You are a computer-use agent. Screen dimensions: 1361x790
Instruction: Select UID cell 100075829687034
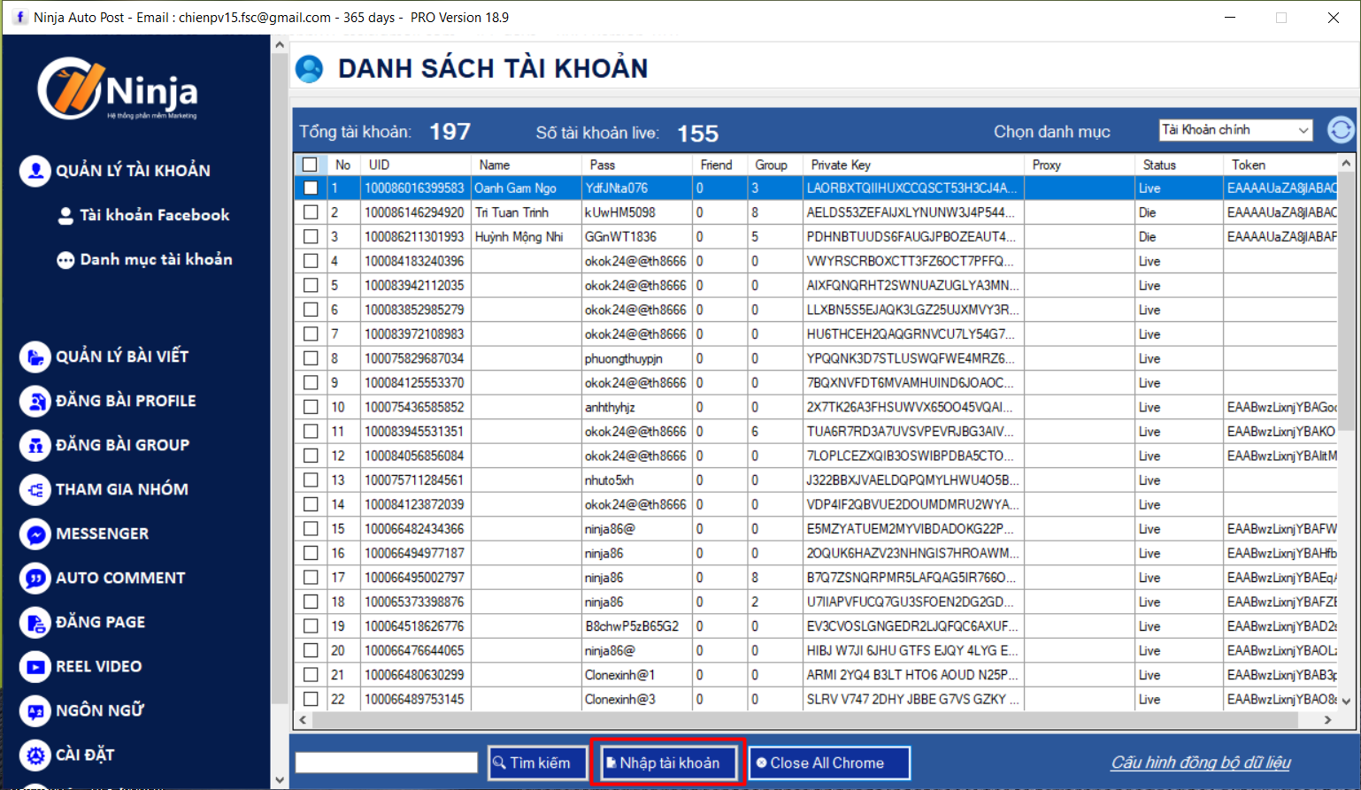(x=415, y=358)
